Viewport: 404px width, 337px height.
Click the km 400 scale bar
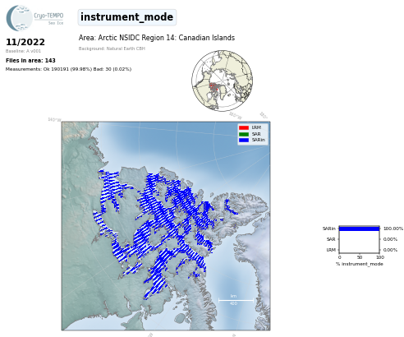click(236, 300)
